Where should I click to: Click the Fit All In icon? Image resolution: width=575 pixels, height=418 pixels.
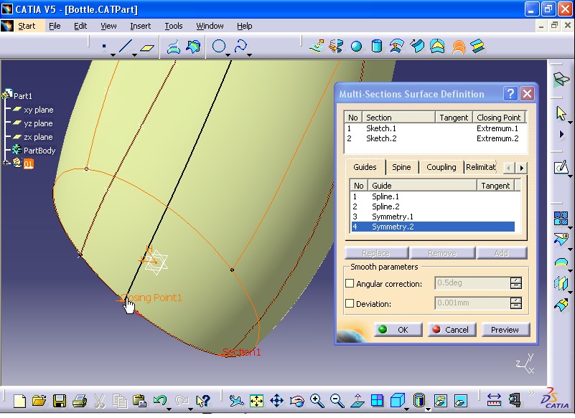point(257,399)
